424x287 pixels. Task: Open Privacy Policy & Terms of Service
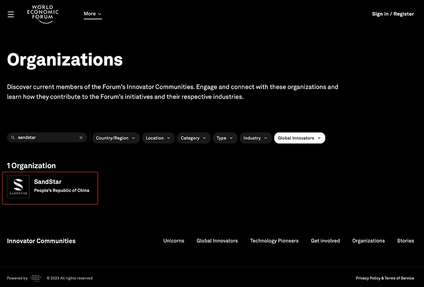[385, 278]
